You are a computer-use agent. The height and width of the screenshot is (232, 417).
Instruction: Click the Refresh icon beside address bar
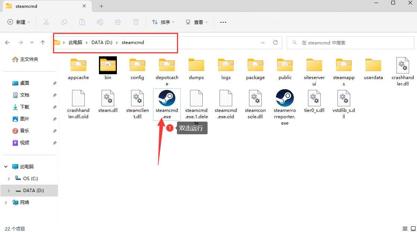tap(276, 43)
